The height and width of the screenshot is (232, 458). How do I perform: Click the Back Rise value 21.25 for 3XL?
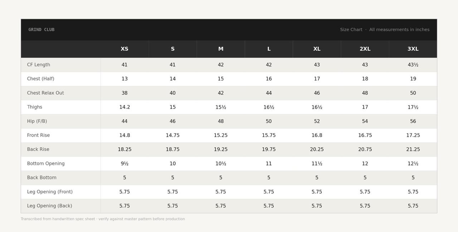413,149
